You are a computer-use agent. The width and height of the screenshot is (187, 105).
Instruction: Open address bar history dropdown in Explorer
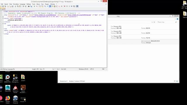(152, 22)
